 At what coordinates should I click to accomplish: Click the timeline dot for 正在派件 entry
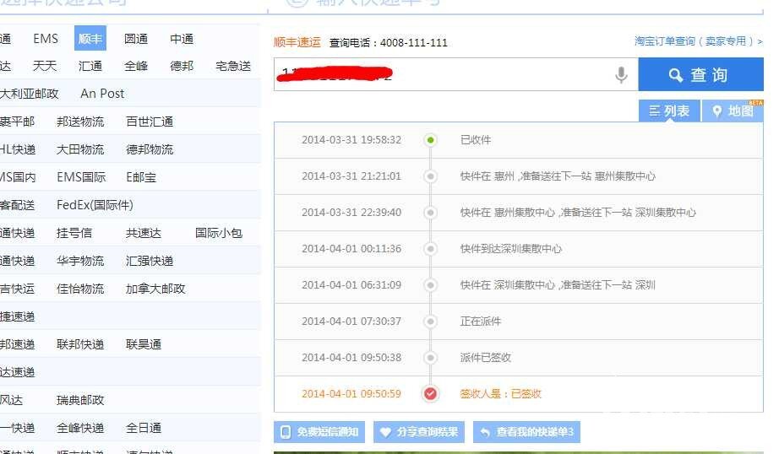430,321
